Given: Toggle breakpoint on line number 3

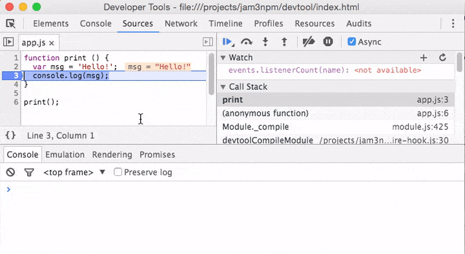Looking at the screenshot, I should point(15,76).
